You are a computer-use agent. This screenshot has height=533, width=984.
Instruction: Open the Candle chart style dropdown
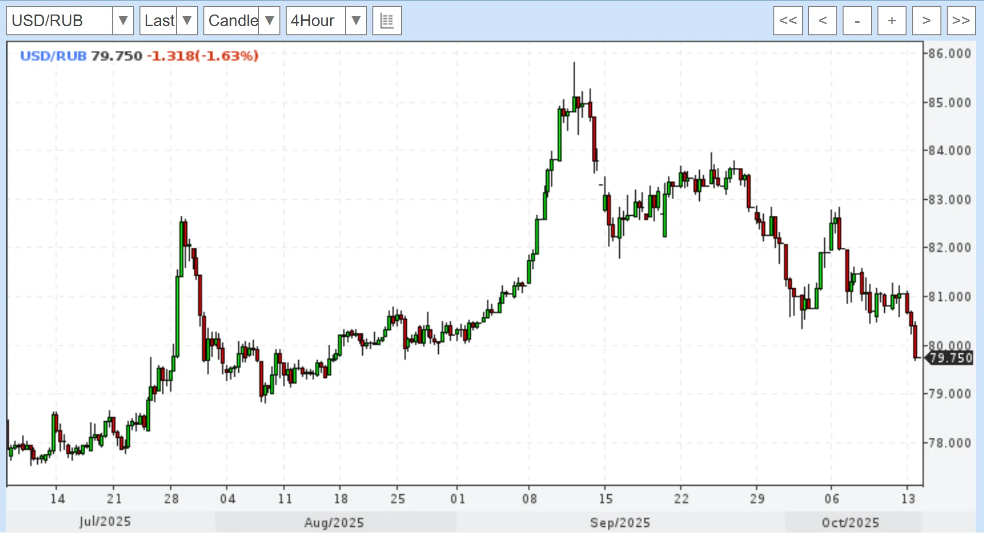coord(270,21)
